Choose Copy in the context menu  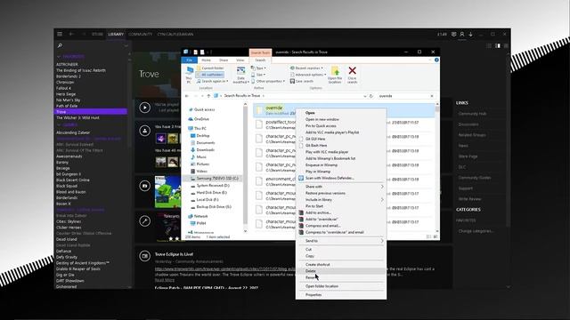[341, 256]
